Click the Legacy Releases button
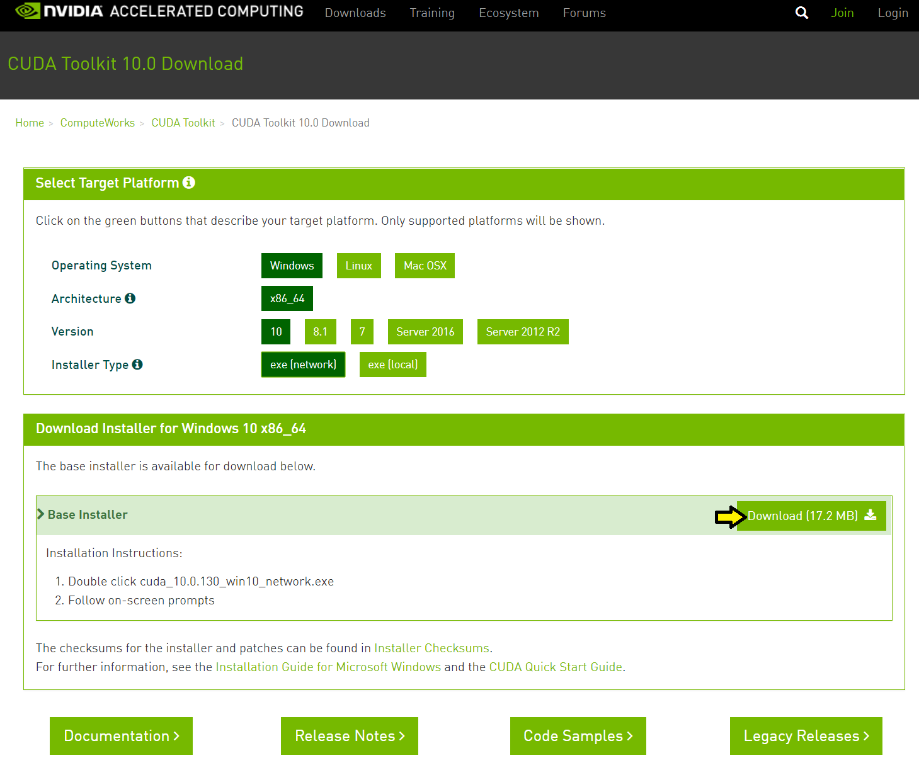 click(806, 736)
